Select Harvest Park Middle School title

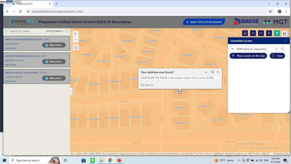click(26, 56)
